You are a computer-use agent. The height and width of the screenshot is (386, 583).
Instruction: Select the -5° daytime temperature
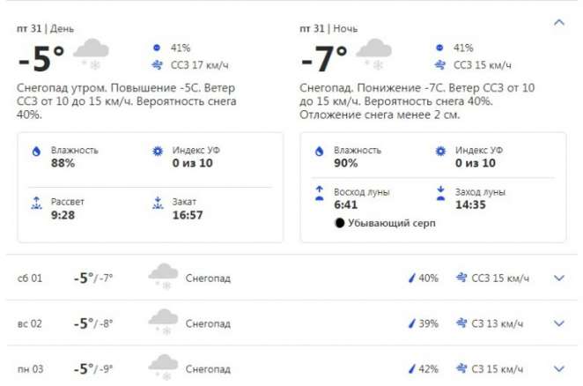click(x=41, y=58)
